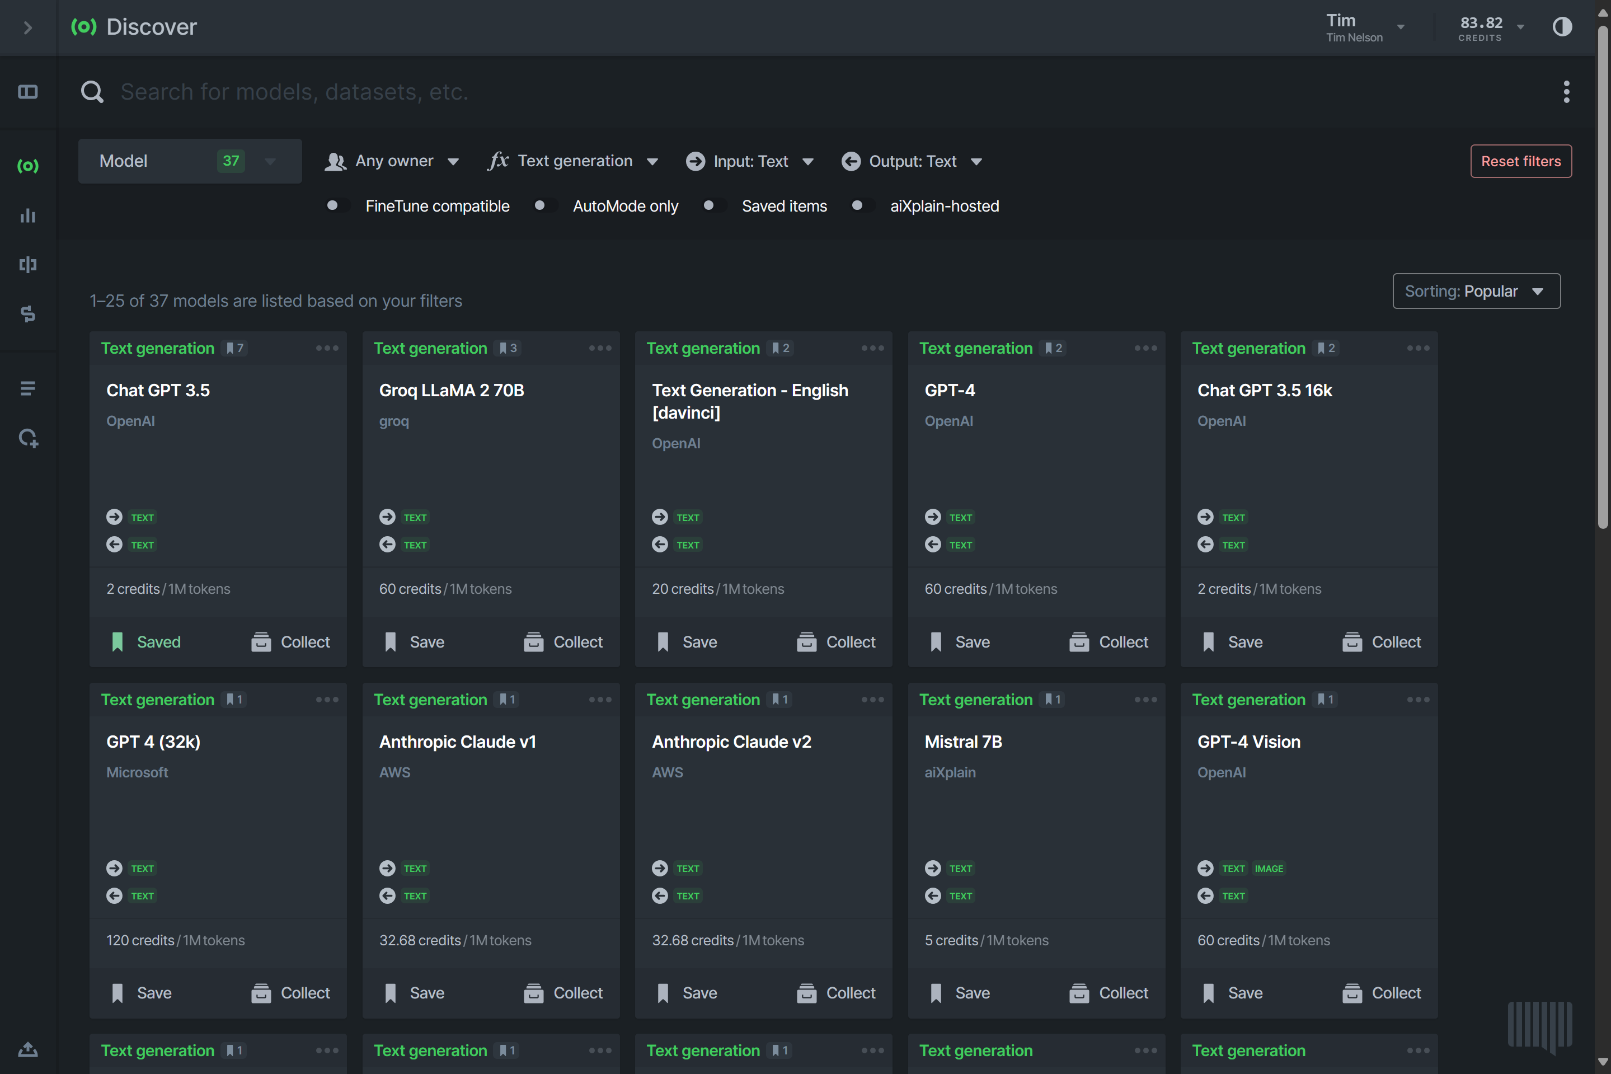Click the scrollbar up arrow
This screenshot has height=1074, width=1611.
pos(1602,12)
